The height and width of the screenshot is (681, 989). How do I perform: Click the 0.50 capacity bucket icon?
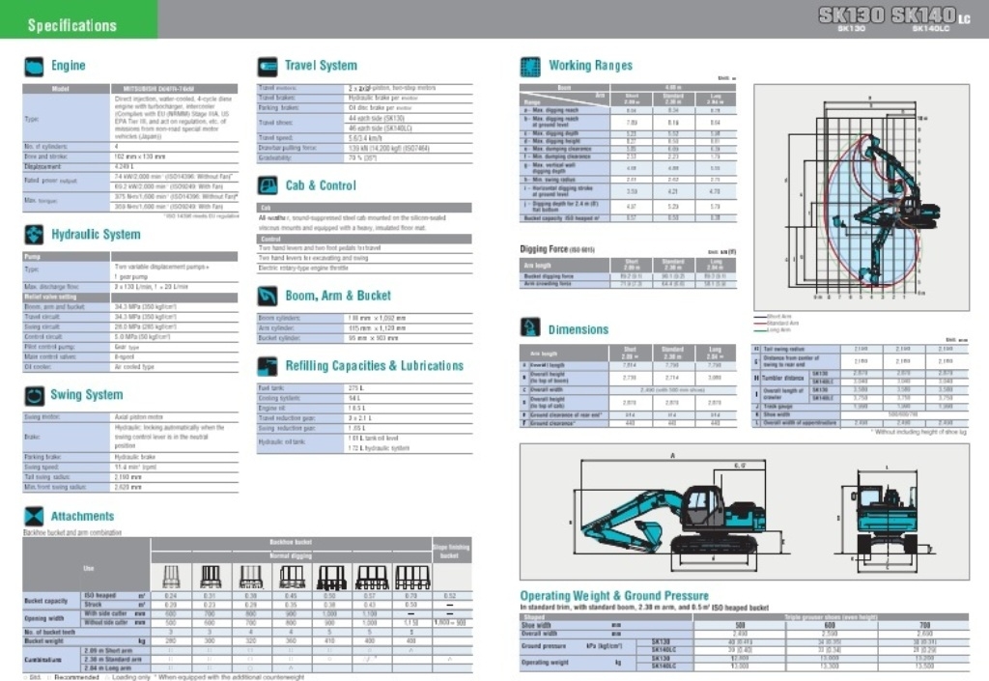tap(332, 577)
